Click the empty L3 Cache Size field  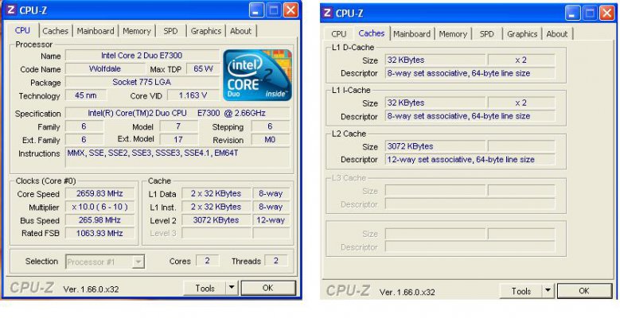[435, 191]
